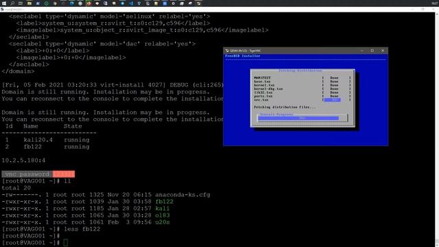Click the TigerVNC window title icon

227,51
